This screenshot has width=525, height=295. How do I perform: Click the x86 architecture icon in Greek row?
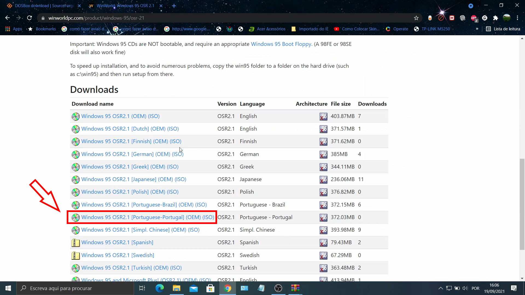[323, 167]
